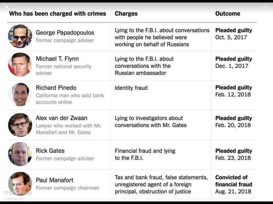Click the Alex van der Zwaan name text
The width and height of the screenshot is (273, 204).
click(x=62, y=118)
